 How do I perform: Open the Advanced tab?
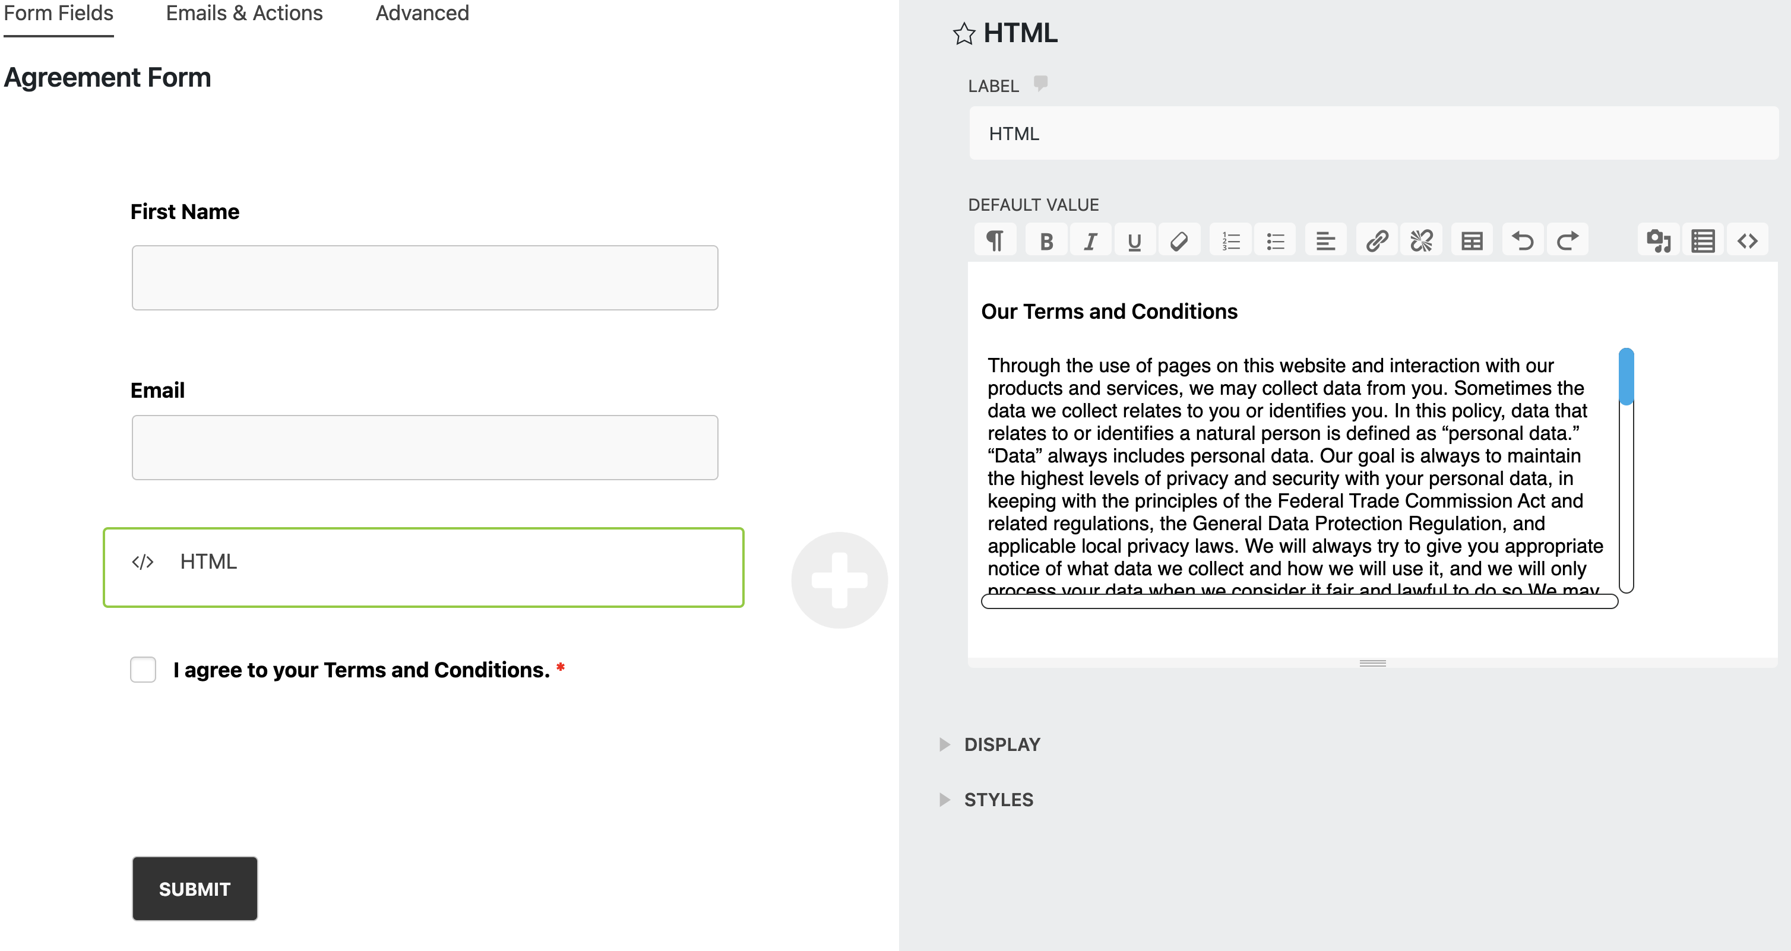[x=422, y=13]
